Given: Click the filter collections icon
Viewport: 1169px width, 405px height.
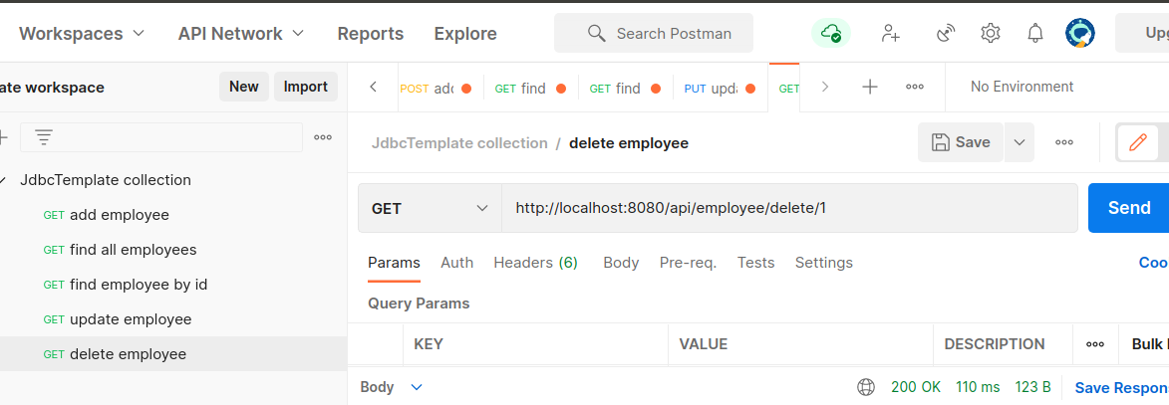Looking at the screenshot, I should coord(44,137).
